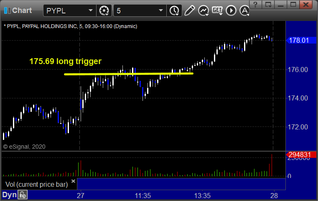
Task: Close the chart window
Action: click(x=306, y=5)
